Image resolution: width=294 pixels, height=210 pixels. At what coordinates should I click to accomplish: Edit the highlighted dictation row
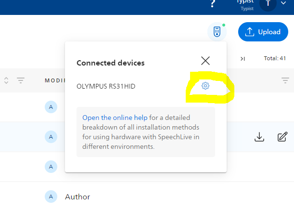click(x=282, y=137)
